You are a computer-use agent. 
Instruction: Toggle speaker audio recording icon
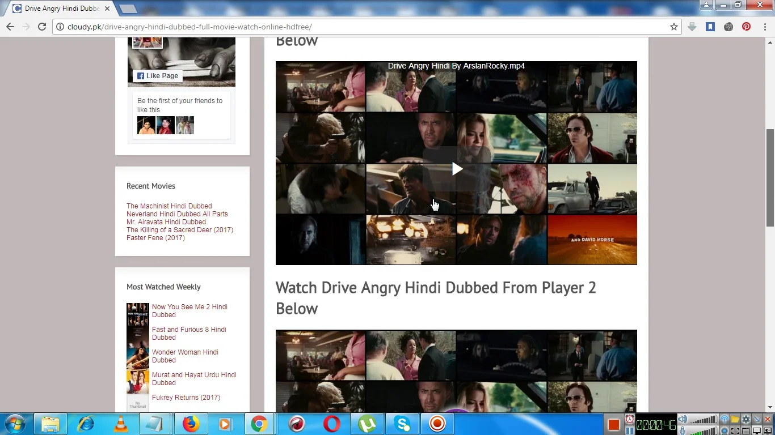tap(683, 419)
